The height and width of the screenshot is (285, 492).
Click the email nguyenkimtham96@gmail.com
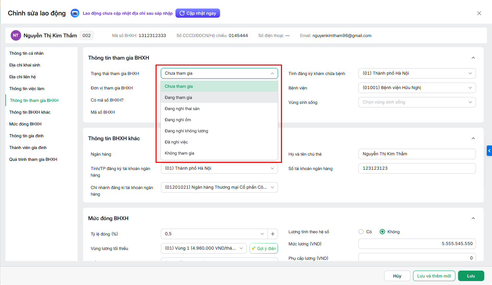(342, 36)
